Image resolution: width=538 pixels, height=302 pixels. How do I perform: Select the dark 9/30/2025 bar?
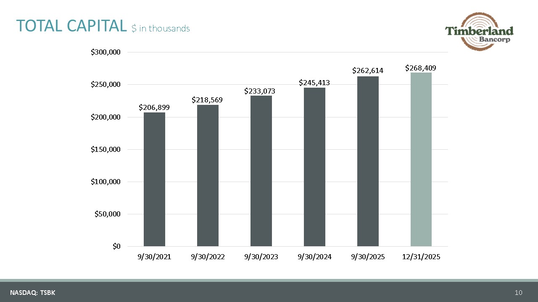coord(368,161)
